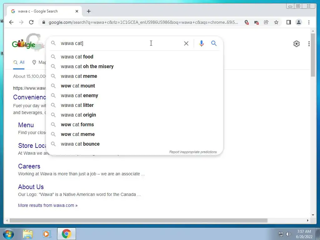
Task: Choose suggestion 'wawa cat food'
Action: (135, 57)
